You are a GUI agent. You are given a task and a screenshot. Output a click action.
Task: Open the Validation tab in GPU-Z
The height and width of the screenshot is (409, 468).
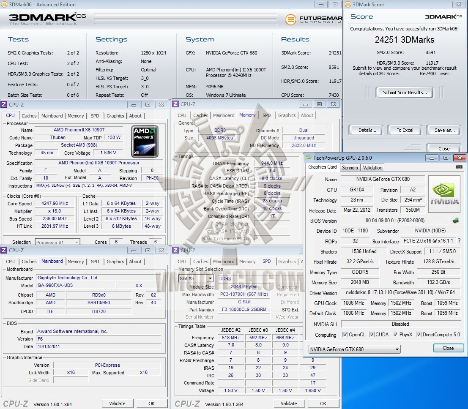372,167
